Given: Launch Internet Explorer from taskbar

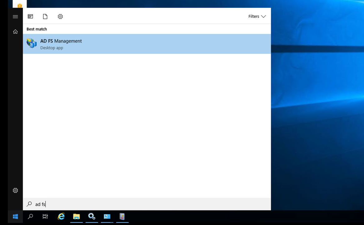Looking at the screenshot, I should (61, 216).
